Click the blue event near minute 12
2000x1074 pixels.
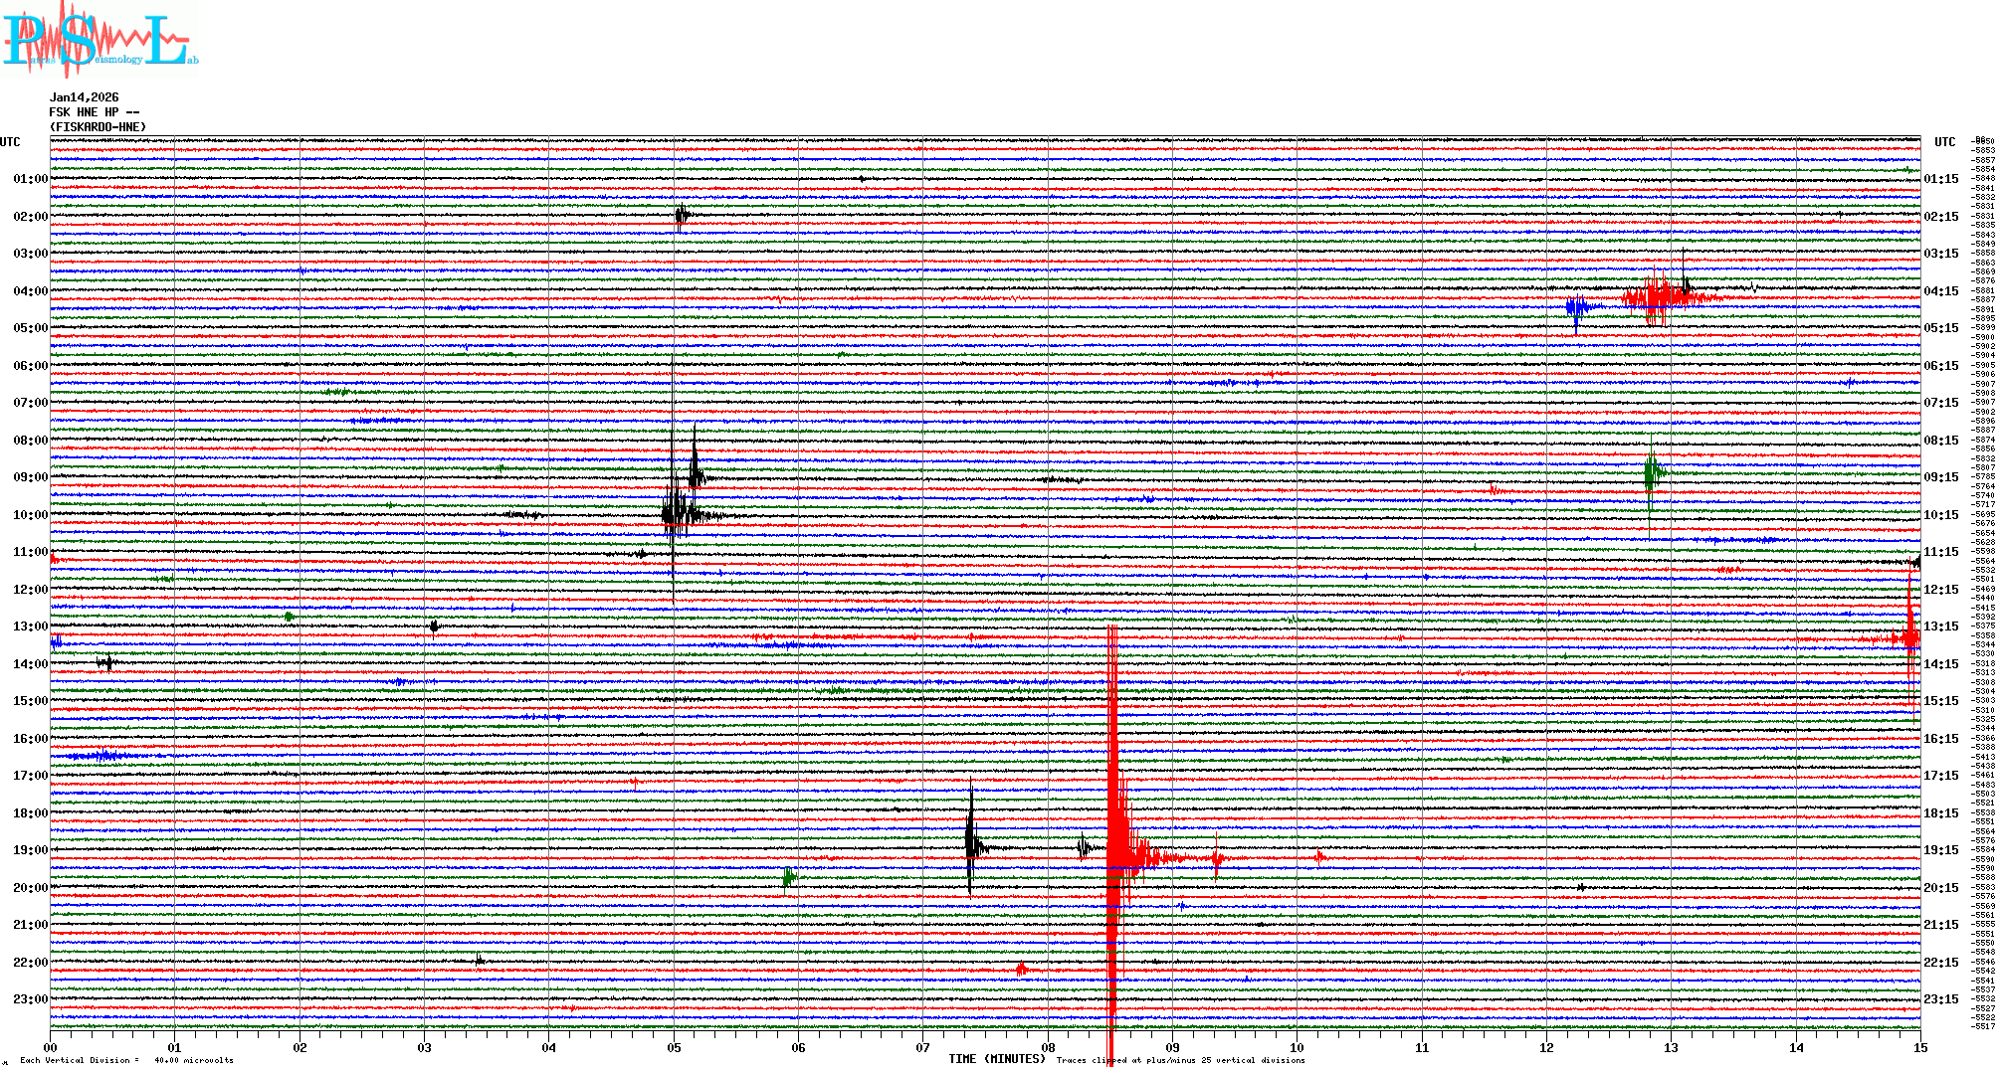1576,307
